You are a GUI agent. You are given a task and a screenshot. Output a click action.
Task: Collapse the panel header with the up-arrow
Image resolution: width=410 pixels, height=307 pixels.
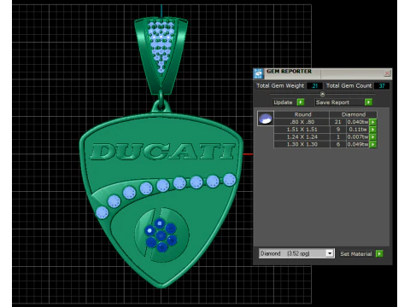click(x=322, y=94)
